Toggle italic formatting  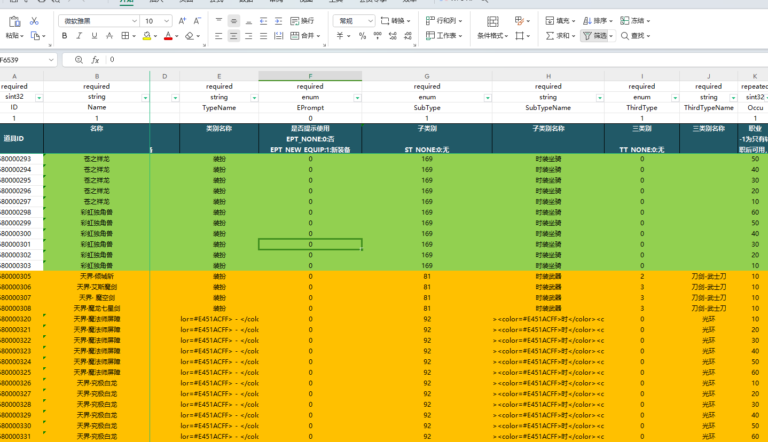[x=80, y=36]
